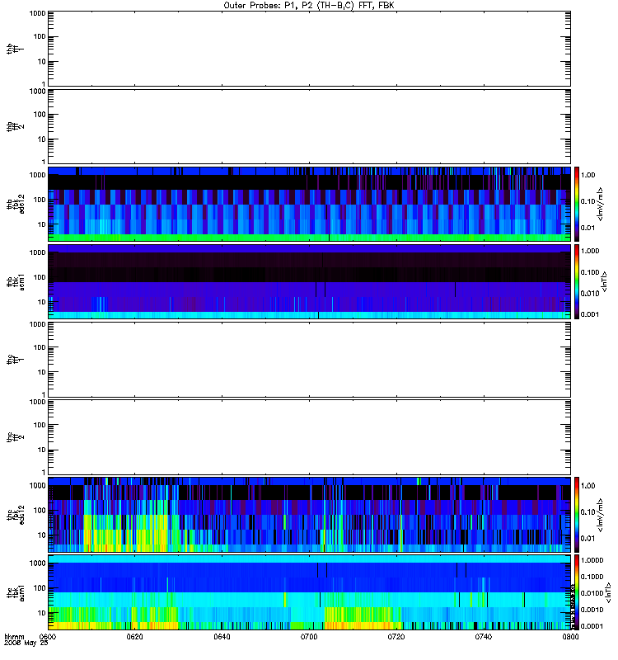Click the thb fbk scm1 color bar
The width and height of the screenshot is (618, 660).
[x=577, y=281]
